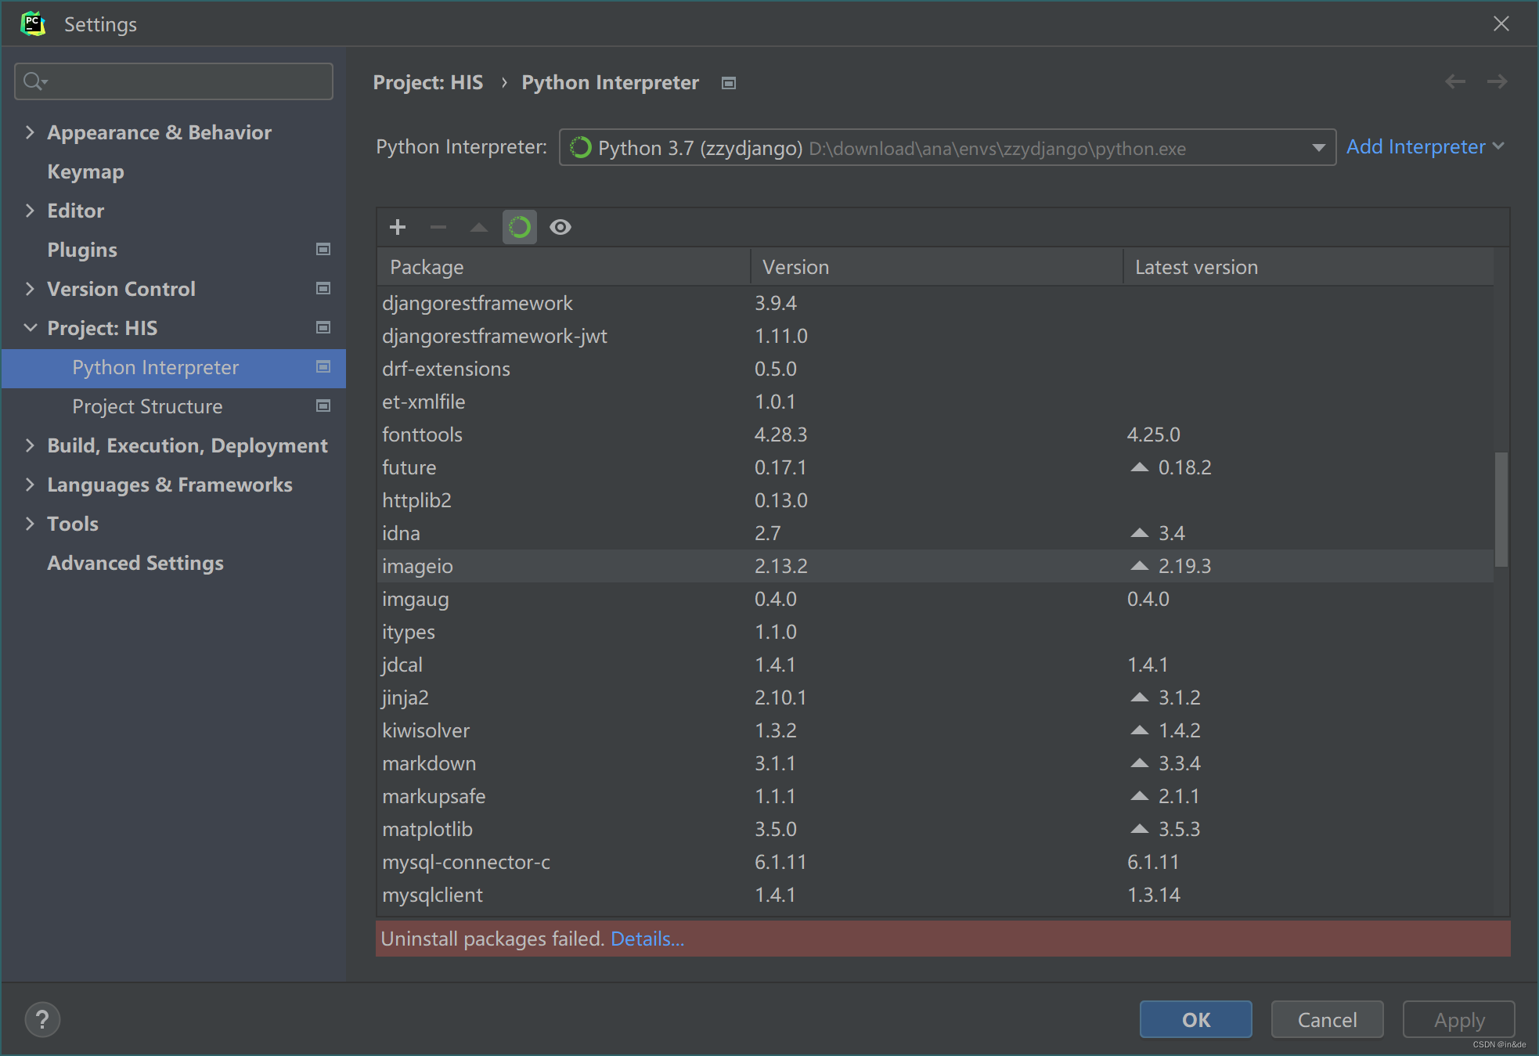Viewport: 1539px width, 1056px height.
Task: Click the project-level icon beside Python Interpreter heading
Action: click(729, 83)
